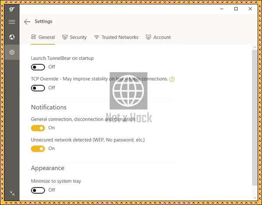This screenshot has width=262, height=205.
Task: Click the Notifications heading
Action: (49, 107)
